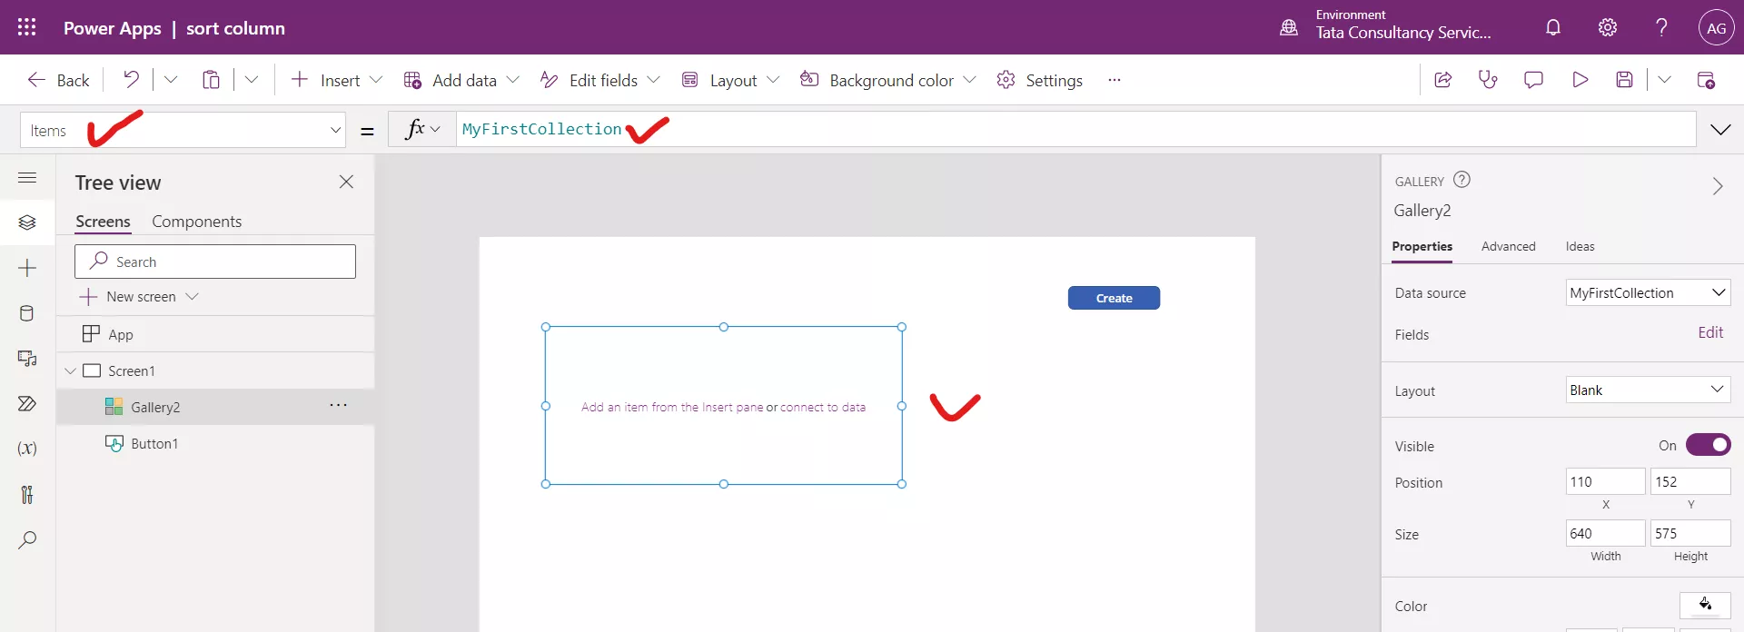Open the Data source dropdown
1744x632 pixels.
click(x=1648, y=292)
